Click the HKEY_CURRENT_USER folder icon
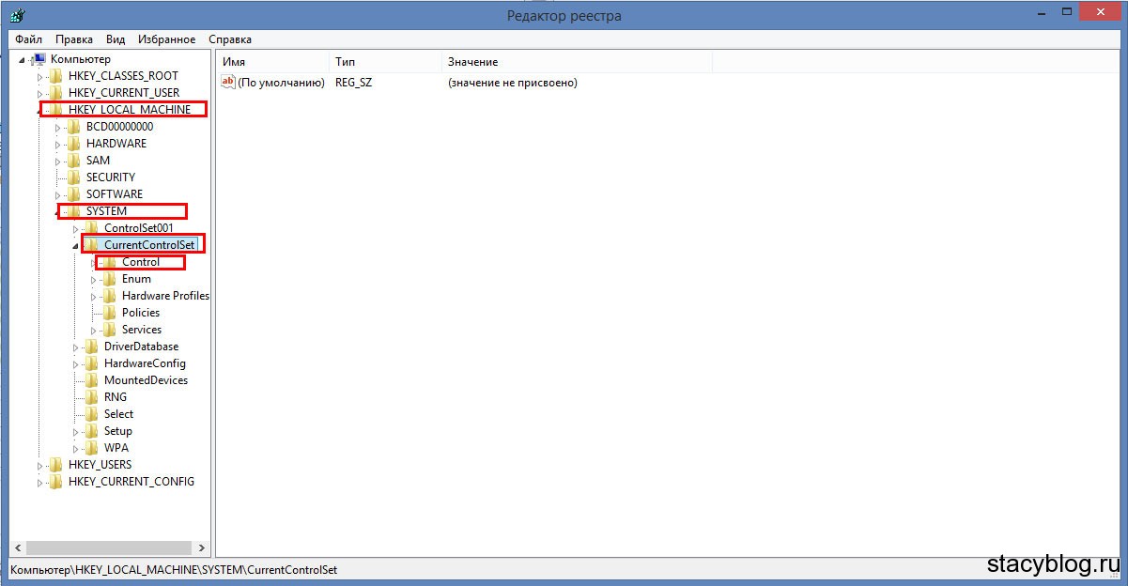The width and height of the screenshot is (1128, 586). [x=56, y=93]
